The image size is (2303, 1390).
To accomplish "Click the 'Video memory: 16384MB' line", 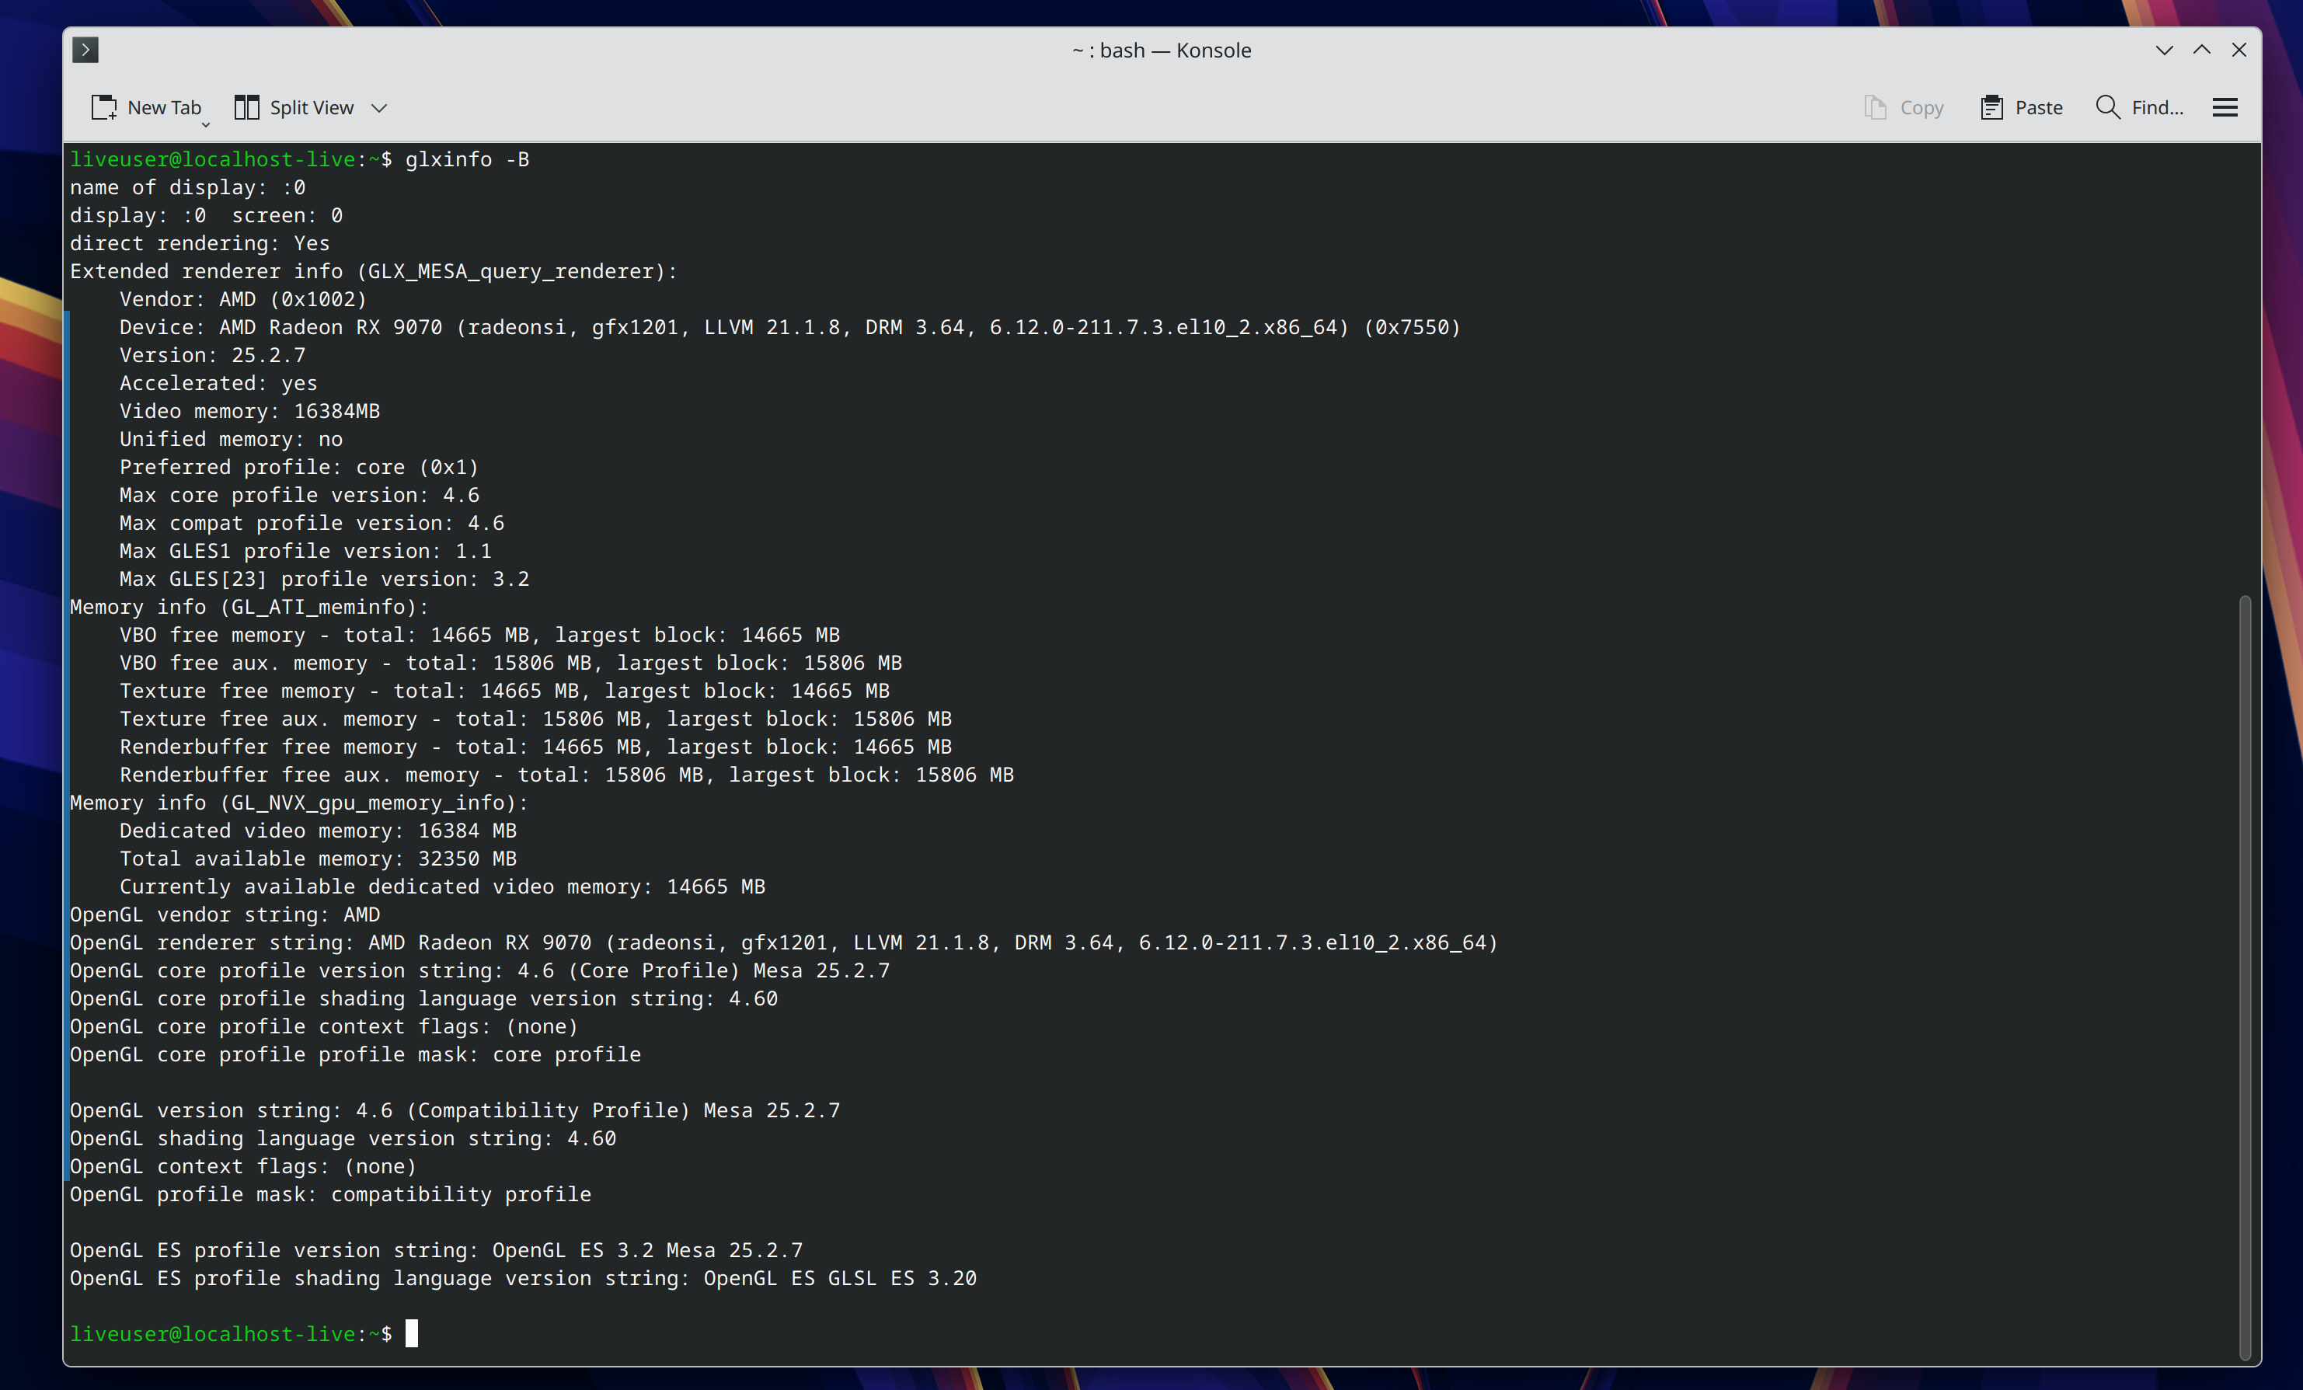I will 249,411.
